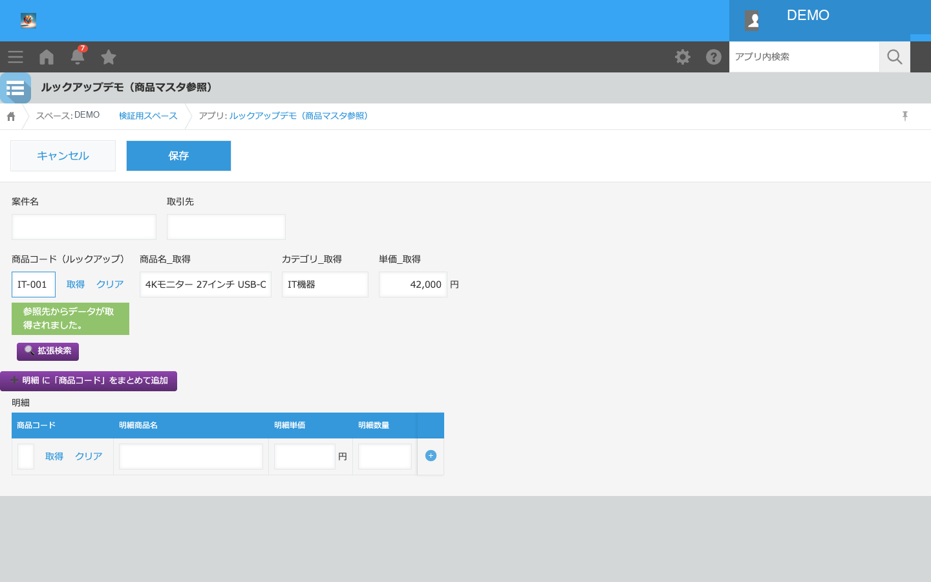Screen dimensions: 931x582
Task: Open the 検証用スペース breadcrumb link
Action: (x=148, y=116)
